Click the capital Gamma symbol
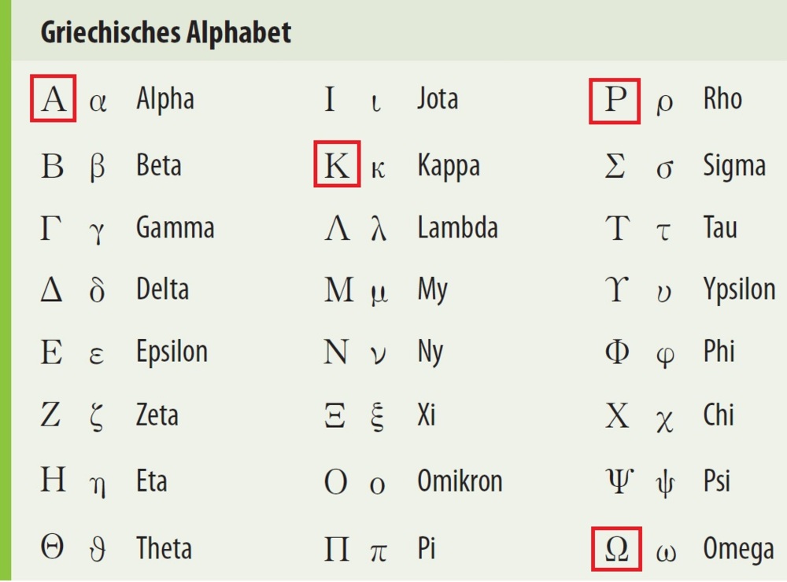This screenshot has height=582, width=787. click(x=50, y=228)
